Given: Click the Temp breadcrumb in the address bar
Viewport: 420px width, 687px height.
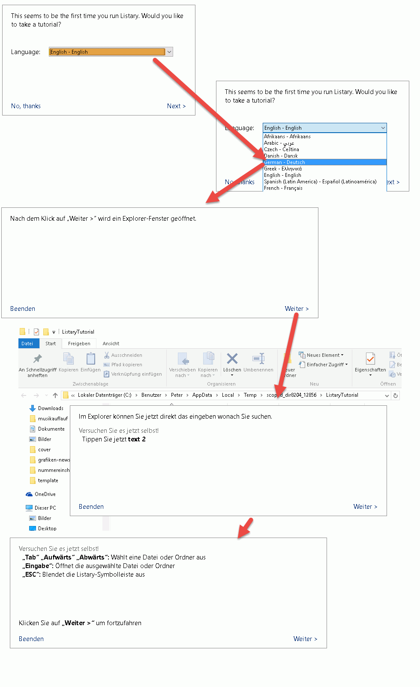Looking at the screenshot, I should (x=250, y=395).
